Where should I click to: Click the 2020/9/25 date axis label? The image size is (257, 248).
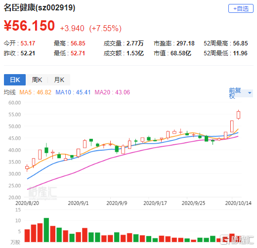(193, 203)
